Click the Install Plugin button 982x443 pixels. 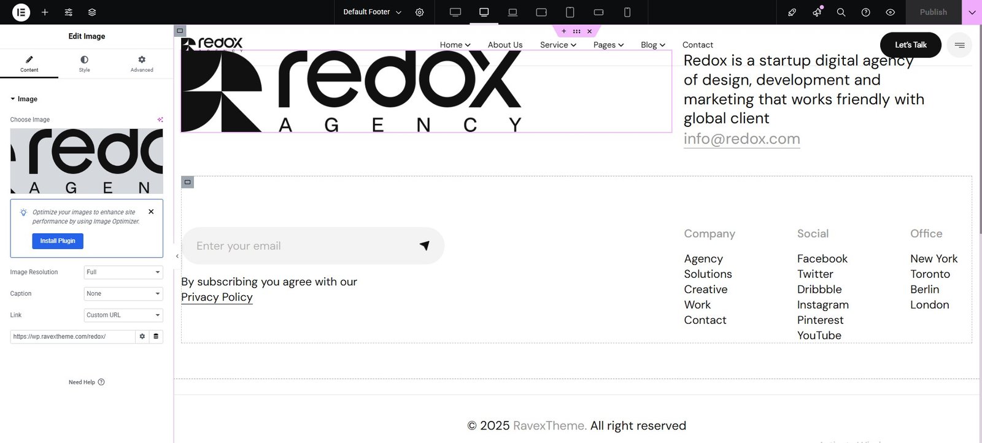[58, 241]
